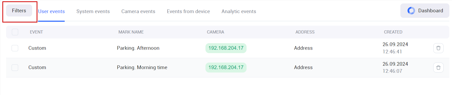The height and width of the screenshot is (95, 452).
Task: Select the Events from device tab
Action: 188,12
